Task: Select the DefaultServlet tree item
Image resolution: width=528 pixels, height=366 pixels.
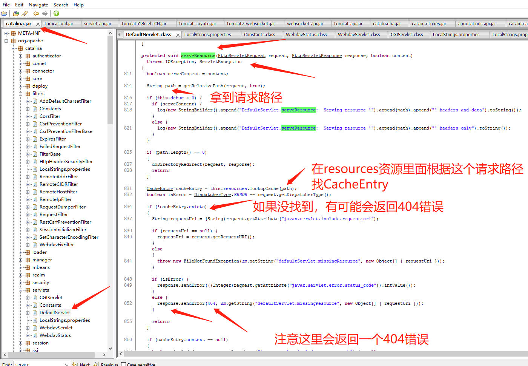Action: (x=55, y=313)
